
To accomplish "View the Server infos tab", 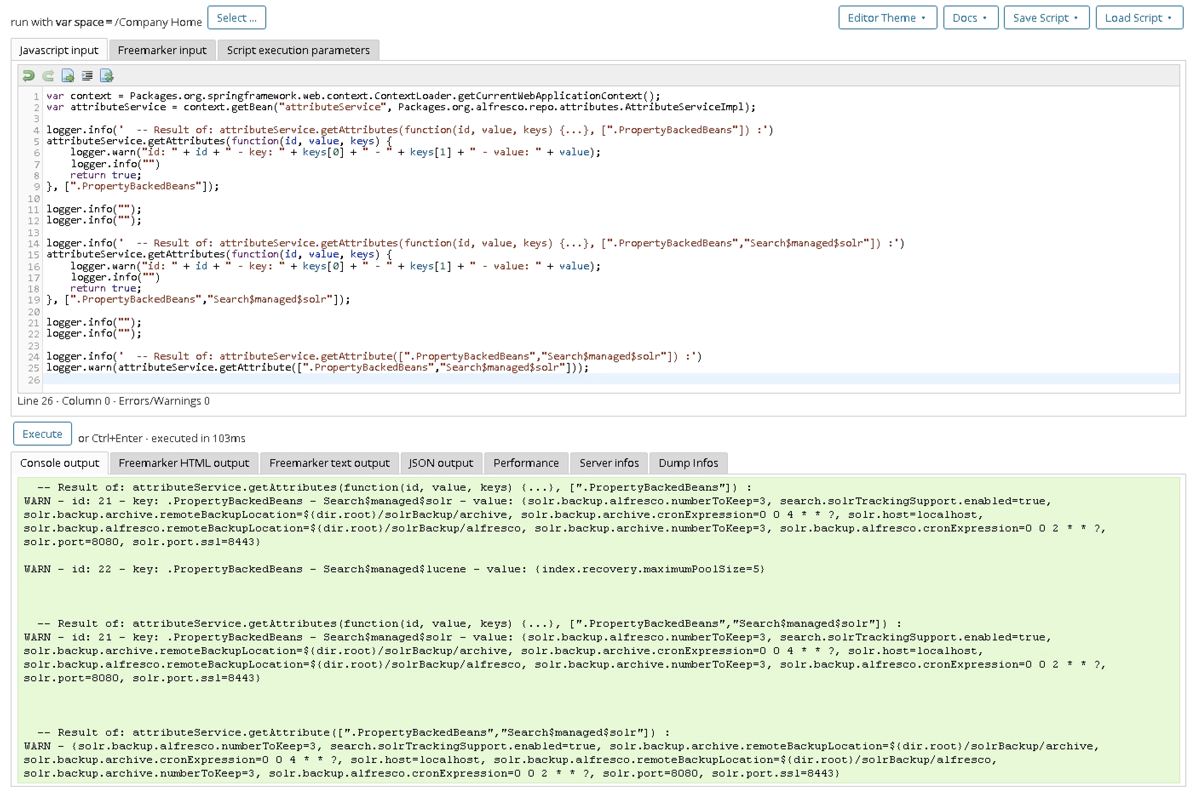I will [609, 463].
